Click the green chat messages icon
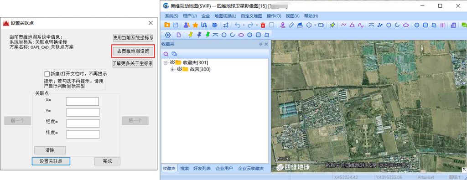This screenshot has width=467, height=180. pos(464,25)
